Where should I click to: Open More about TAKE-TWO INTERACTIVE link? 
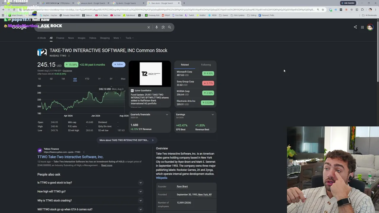[126, 140]
